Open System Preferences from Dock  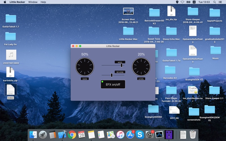[x=149, y=135]
